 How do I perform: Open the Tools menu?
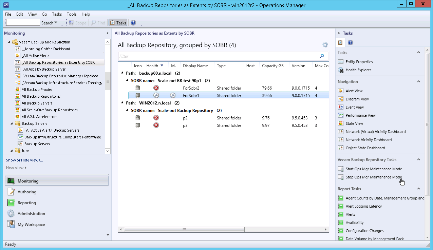[72, 14]
